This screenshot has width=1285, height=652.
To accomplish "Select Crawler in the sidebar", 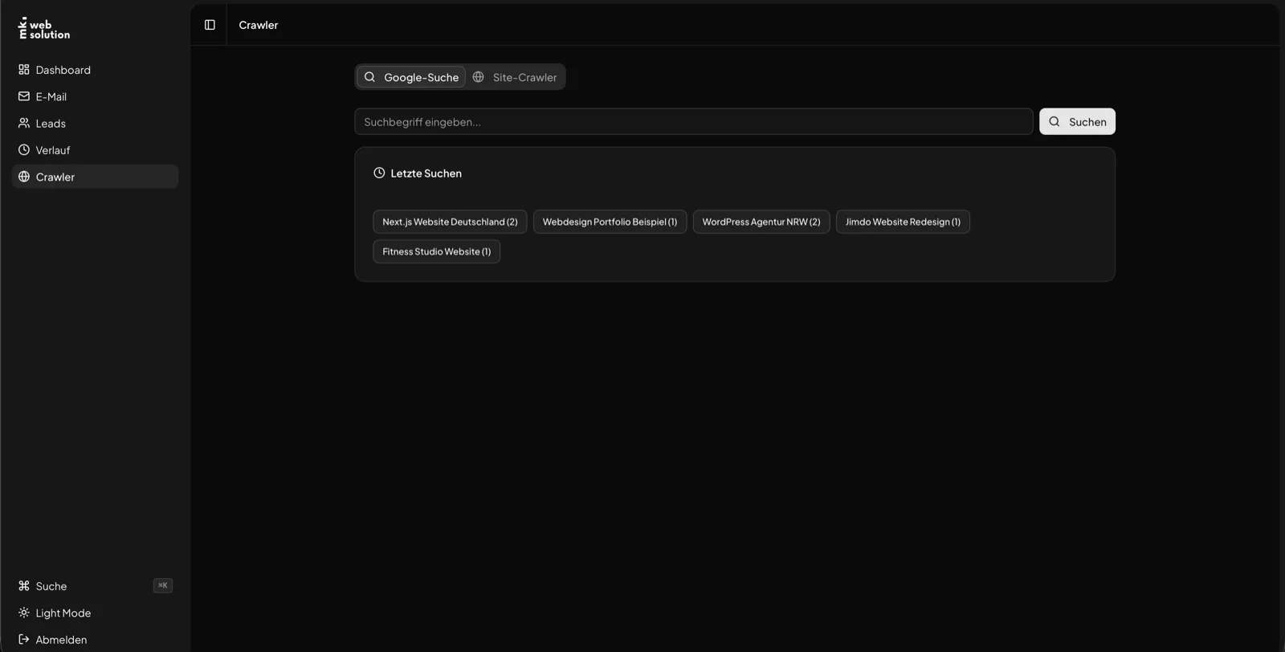I will click(95, 177).
